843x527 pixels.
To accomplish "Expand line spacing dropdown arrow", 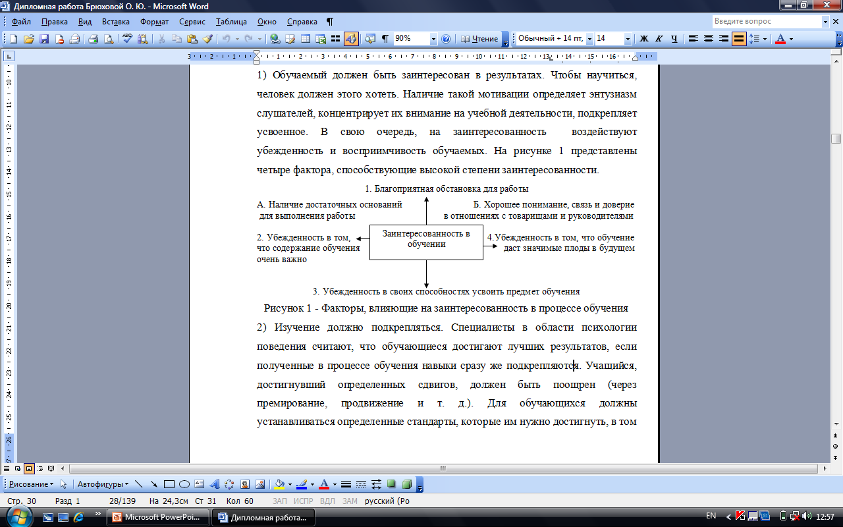I will click(765, 39).
